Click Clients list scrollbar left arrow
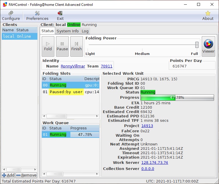This screenshot has width=219, height=184. 4,169
